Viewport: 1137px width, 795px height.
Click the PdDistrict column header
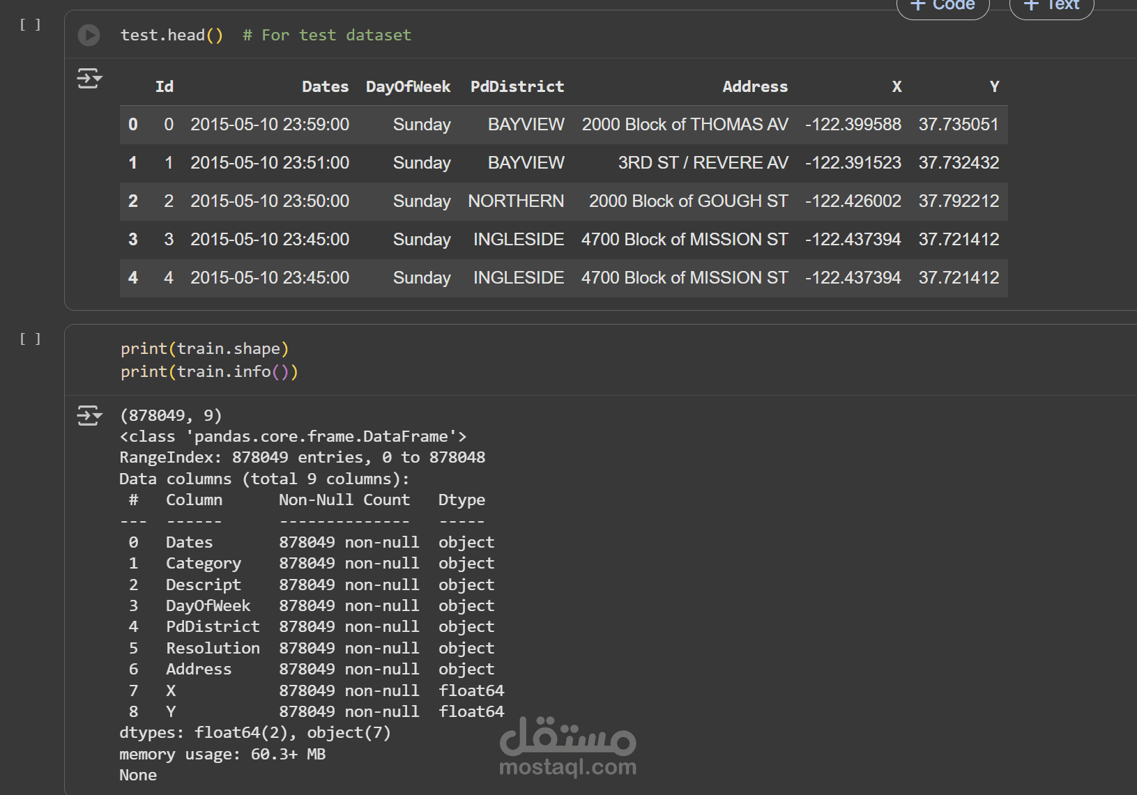click(x=517, y=87)
